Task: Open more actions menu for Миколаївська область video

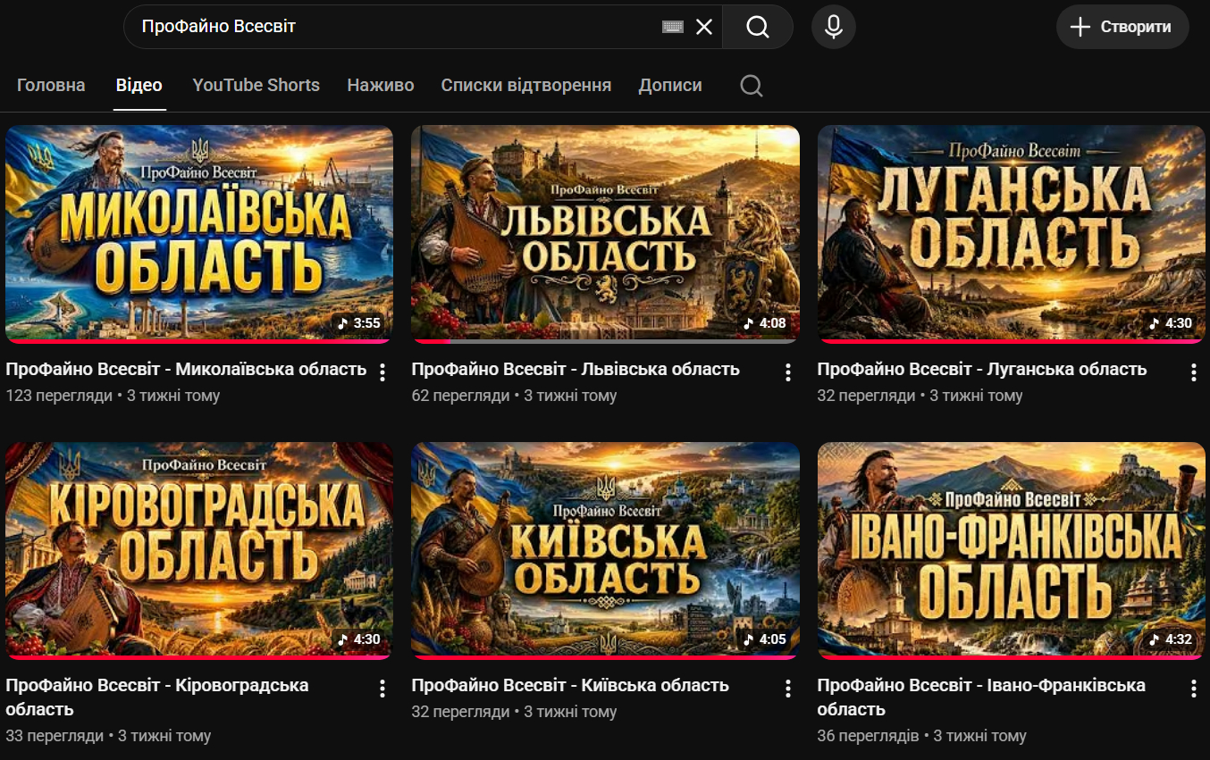Action: coord(382,372)
